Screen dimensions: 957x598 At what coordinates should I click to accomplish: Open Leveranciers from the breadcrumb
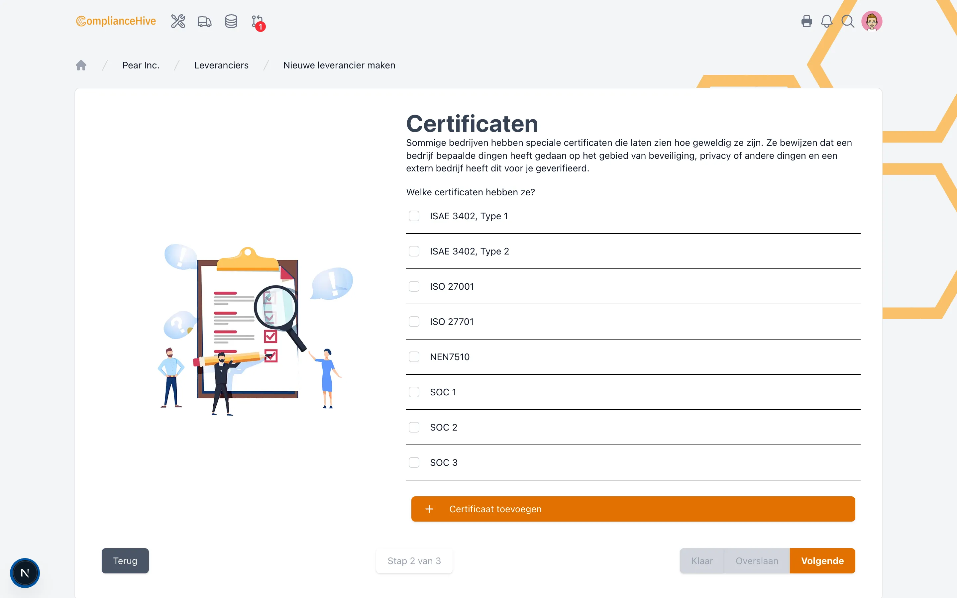click(x=221, y=65)
